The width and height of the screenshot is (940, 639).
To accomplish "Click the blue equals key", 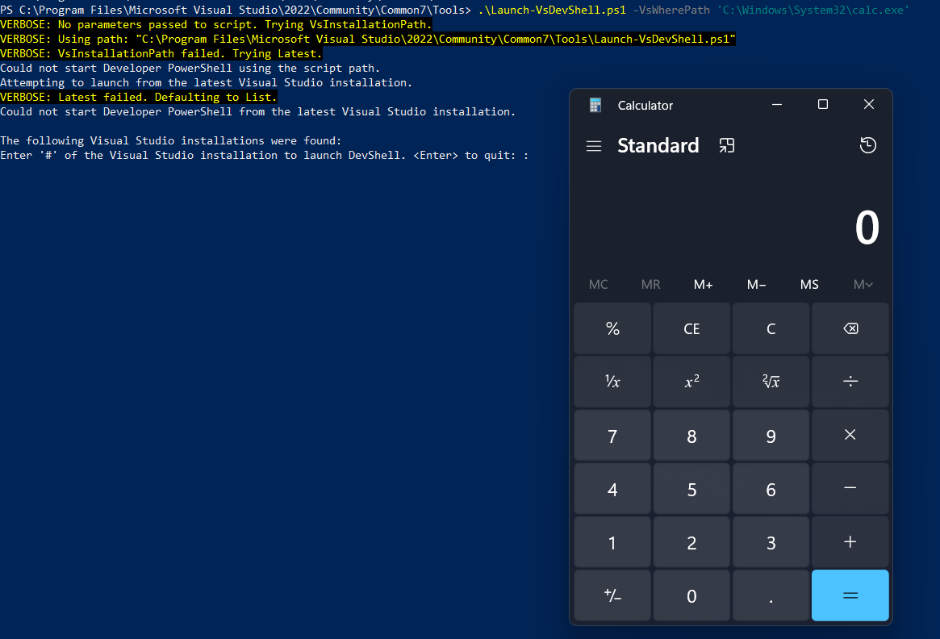I will pos(850,595).
